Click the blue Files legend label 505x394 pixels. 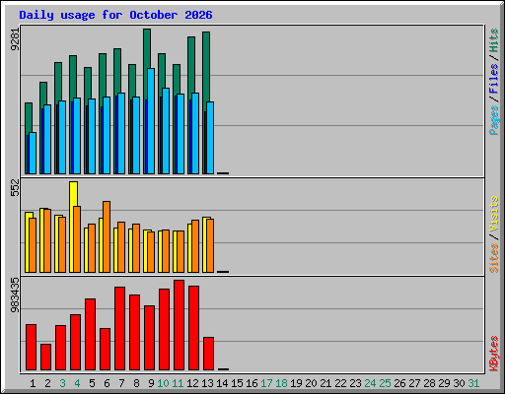pos(493,79)
